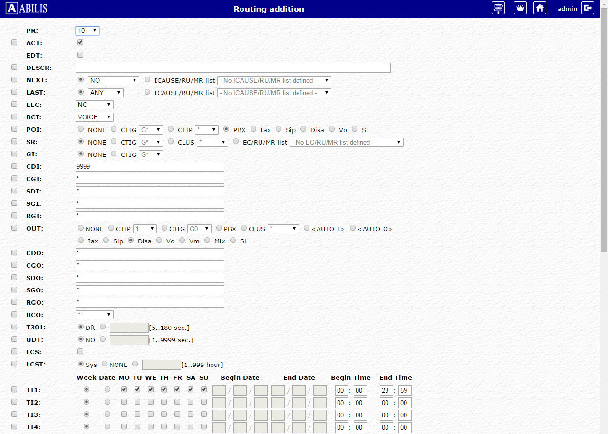Open the CLUS dropdown in SR row
The height and width of the screenshot is (434, 608).
212,142
